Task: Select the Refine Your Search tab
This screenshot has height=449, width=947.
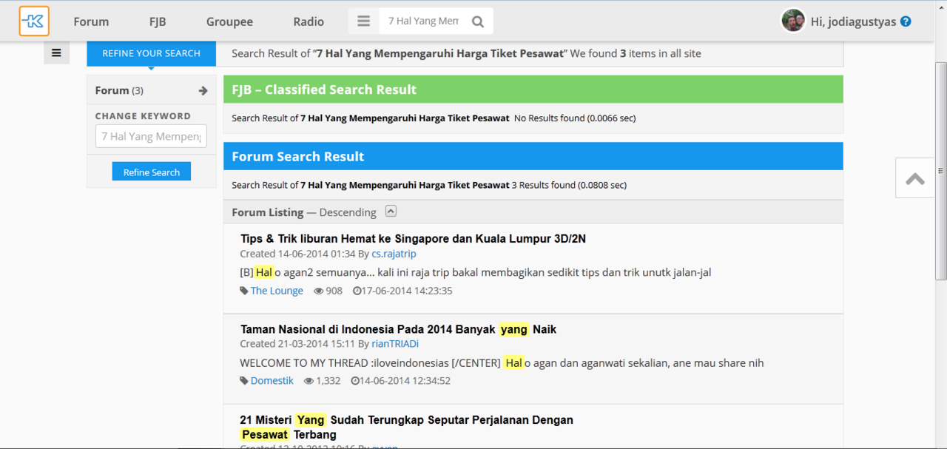Action: click(x=151, y=53)
